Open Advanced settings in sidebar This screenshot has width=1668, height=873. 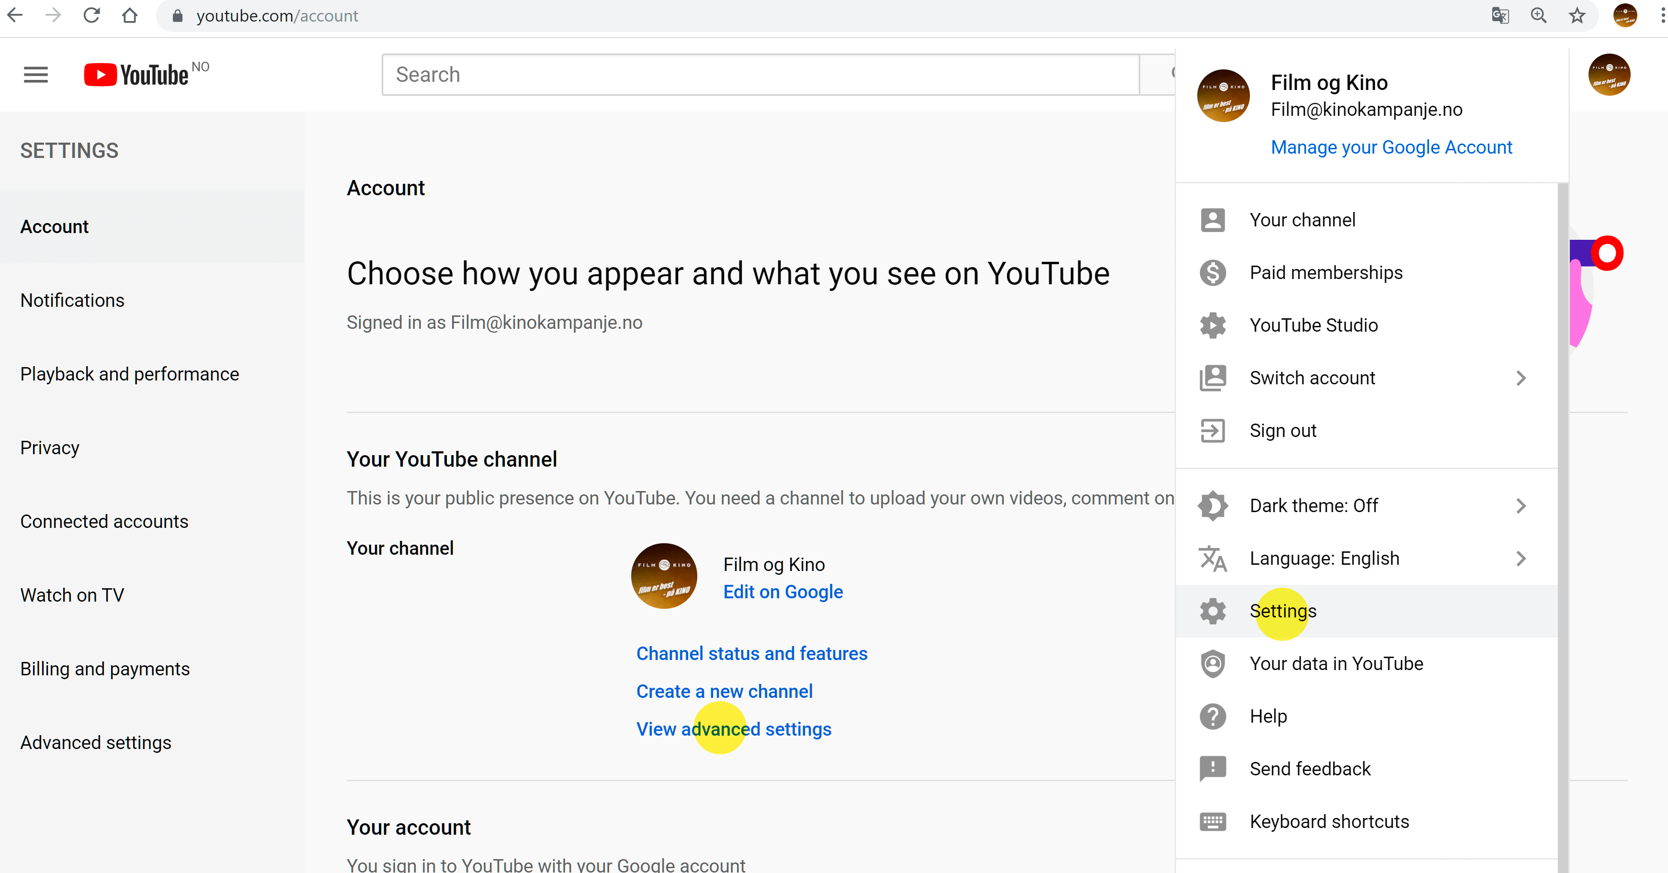click(x=152, y=743)
